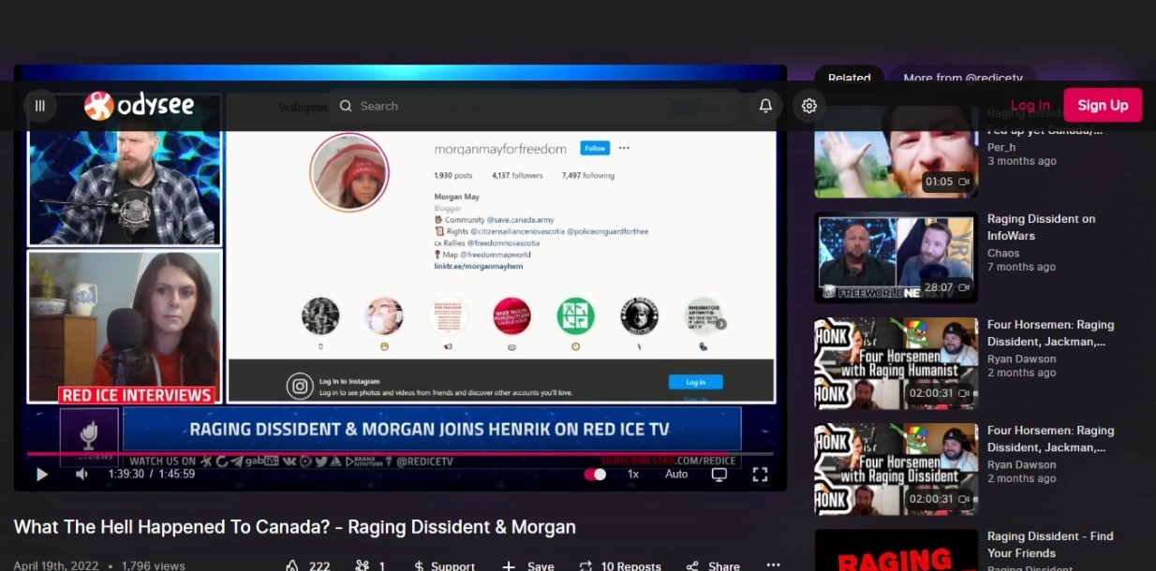This screenshot has height=571, width=1156.
Task: Click the search magnifier icon
Action: point(346,106)
